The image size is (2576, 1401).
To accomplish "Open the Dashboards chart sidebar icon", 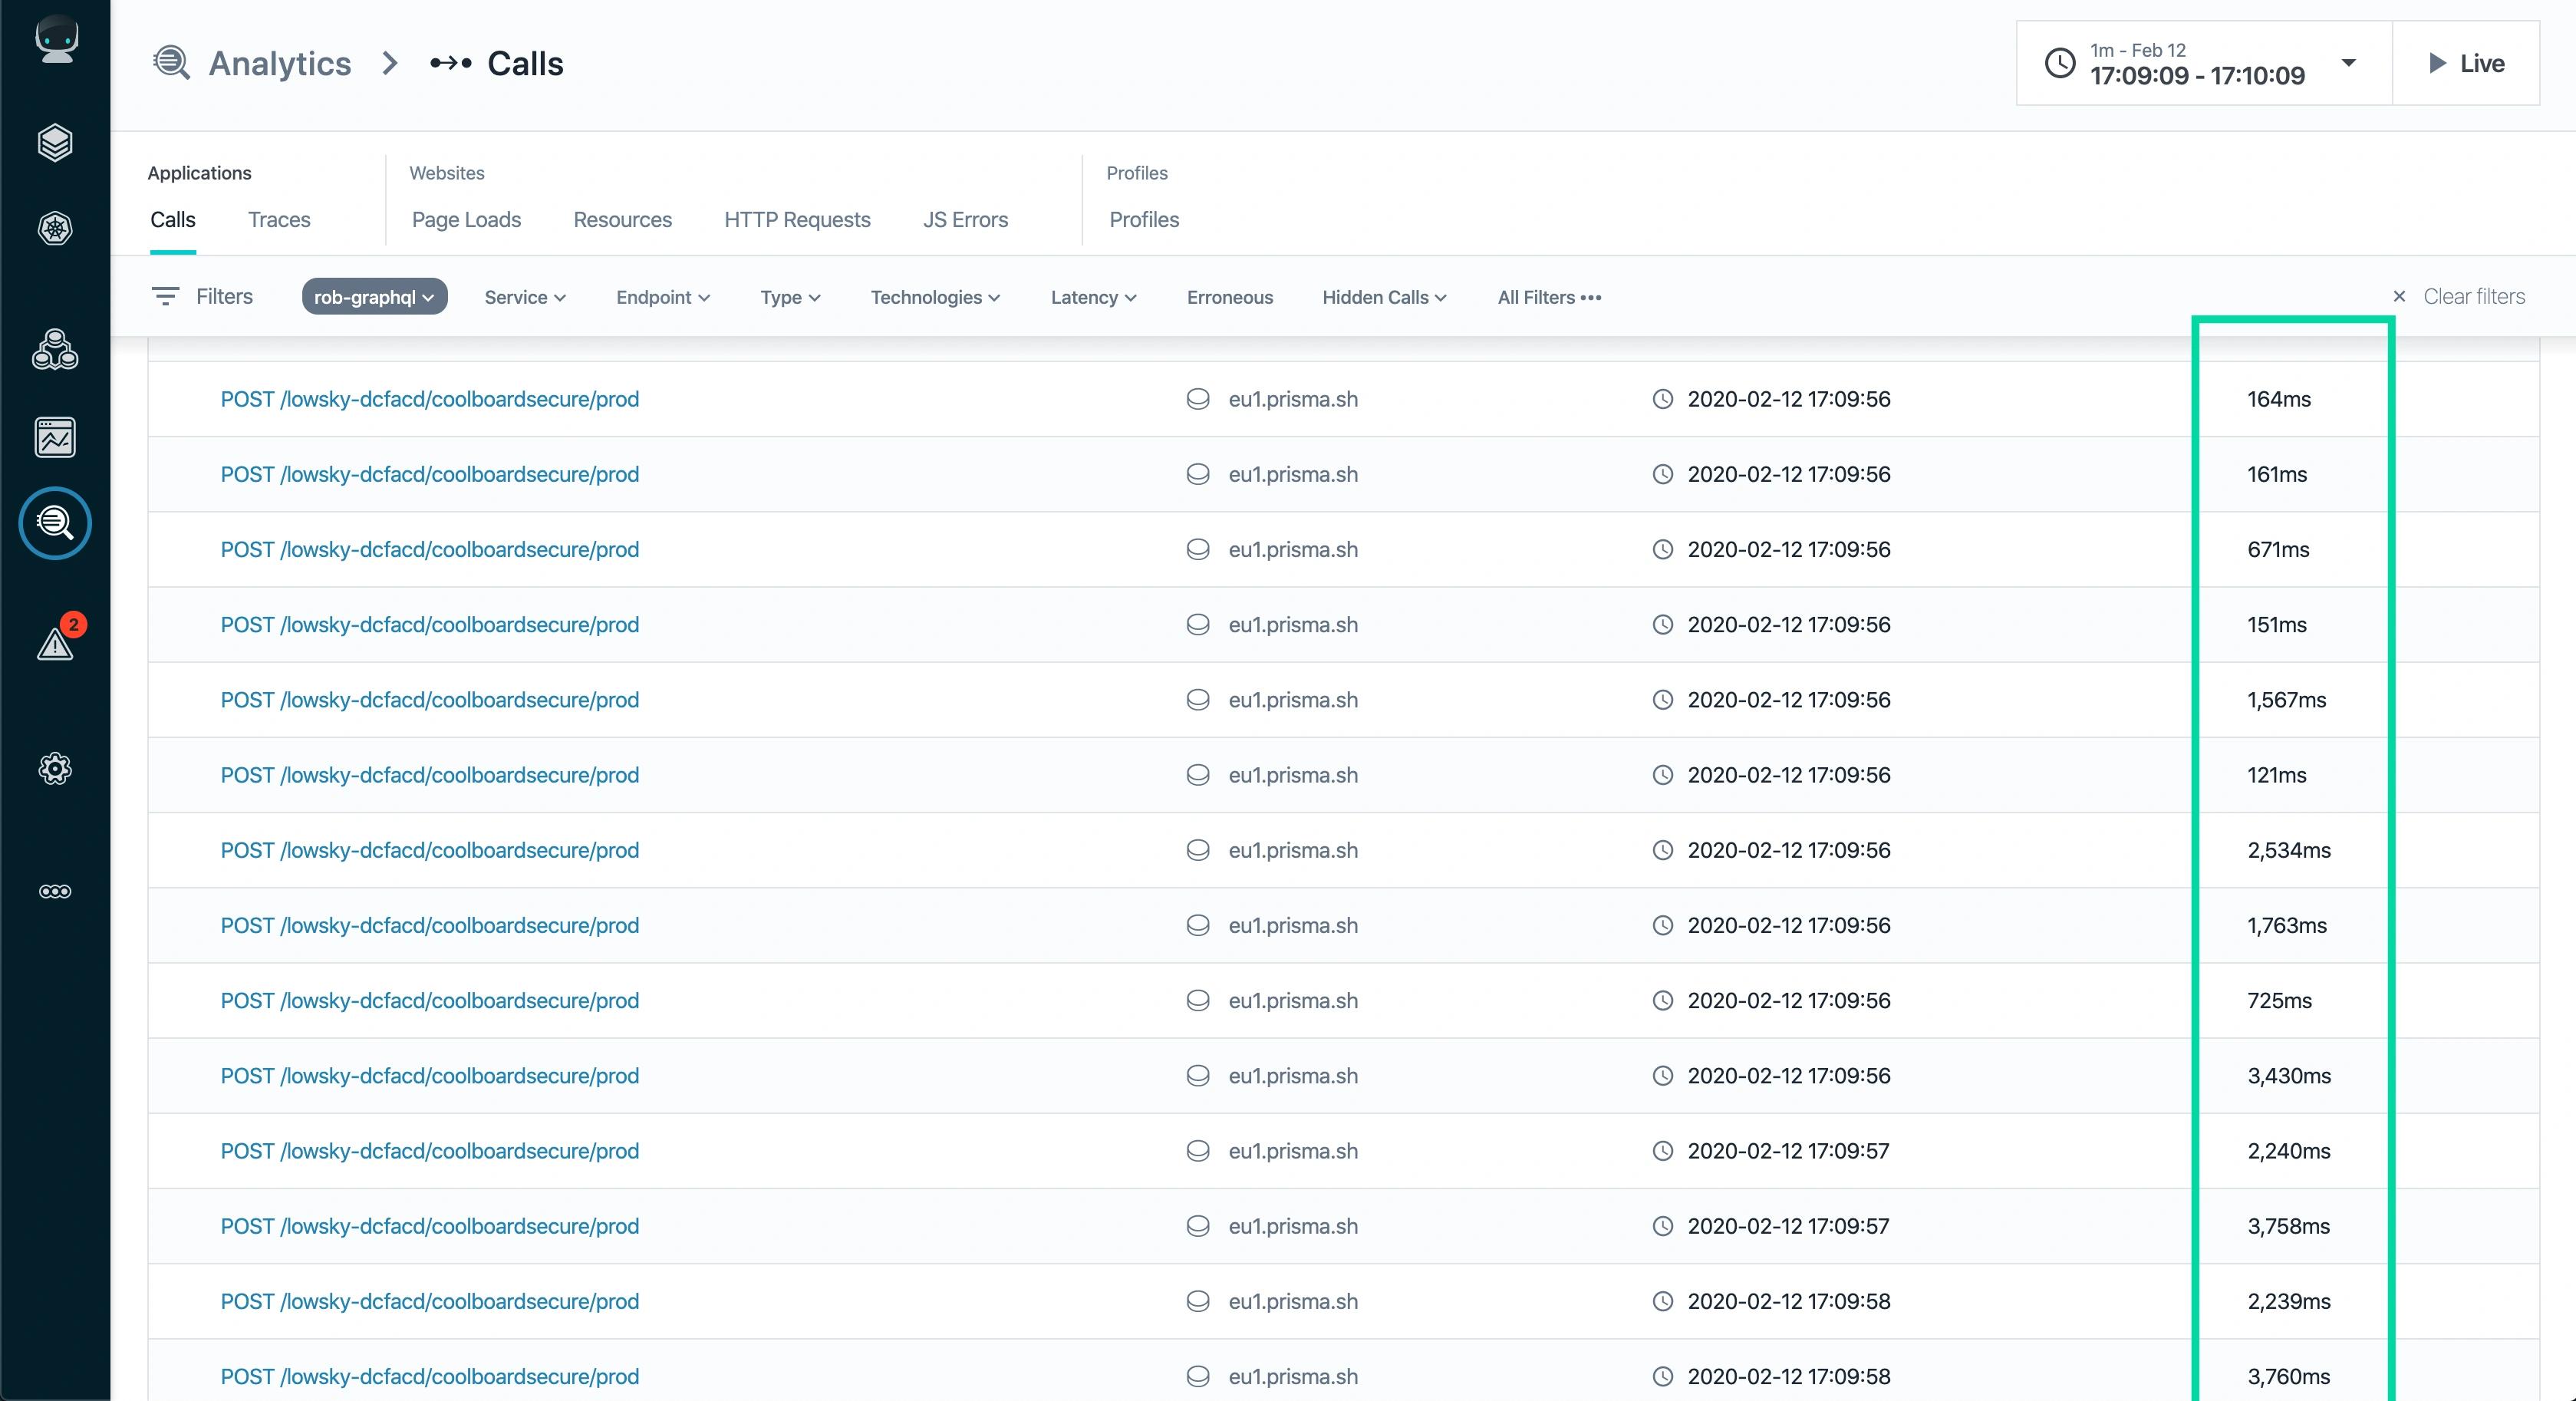I will 55,437.
